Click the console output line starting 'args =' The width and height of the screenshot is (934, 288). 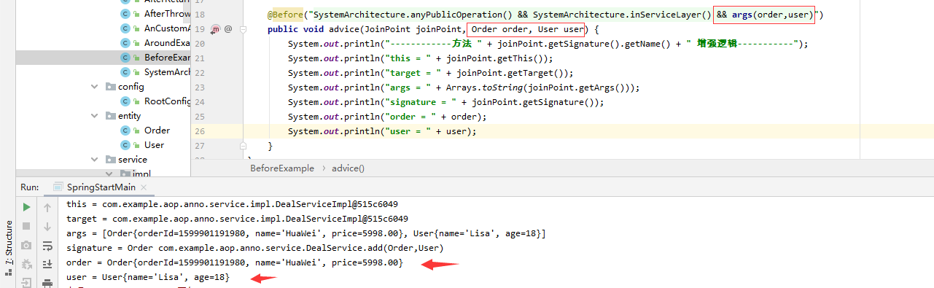(x=306, y=233)
